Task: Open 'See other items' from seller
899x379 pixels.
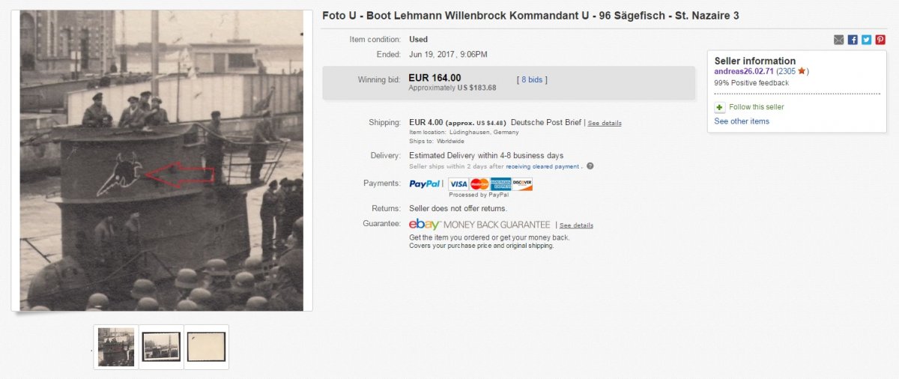Action: coord(742,121)
